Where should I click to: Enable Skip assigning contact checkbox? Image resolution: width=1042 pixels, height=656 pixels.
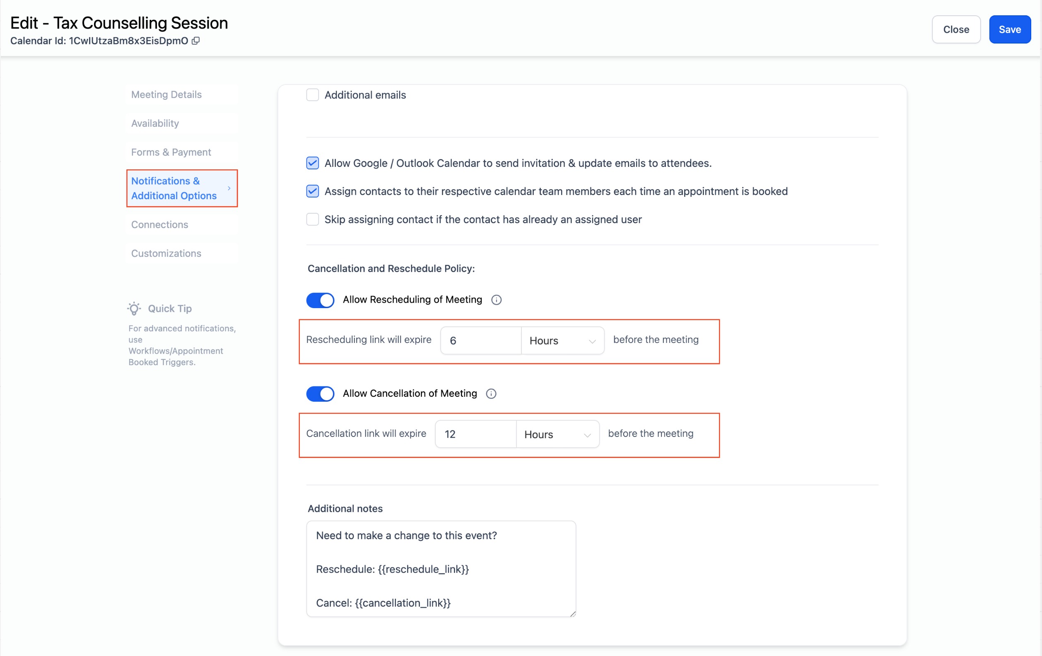[x=312, y=219]
